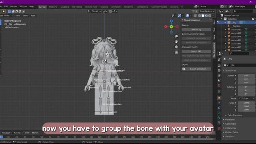Enable wireframe viewport shading
256x144 pixels.
click(x=200, y=16)
